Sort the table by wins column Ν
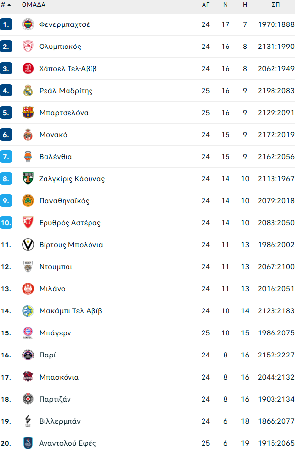Image resolution: width=295 pixels, height=451 pixels. click(225, 6)
